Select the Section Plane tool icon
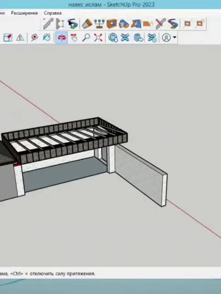221x294 pixels. click(8, 38)
